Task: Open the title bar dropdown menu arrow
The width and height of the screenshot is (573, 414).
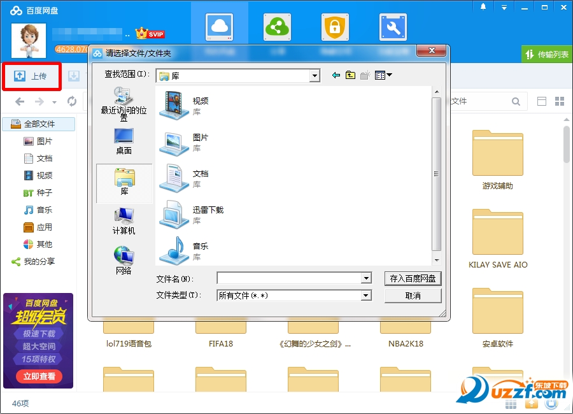Action: coord(504,7)
